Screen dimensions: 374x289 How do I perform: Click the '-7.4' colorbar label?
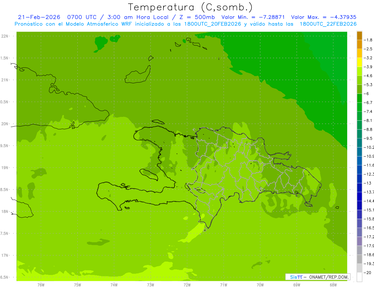tap(368, 112)
